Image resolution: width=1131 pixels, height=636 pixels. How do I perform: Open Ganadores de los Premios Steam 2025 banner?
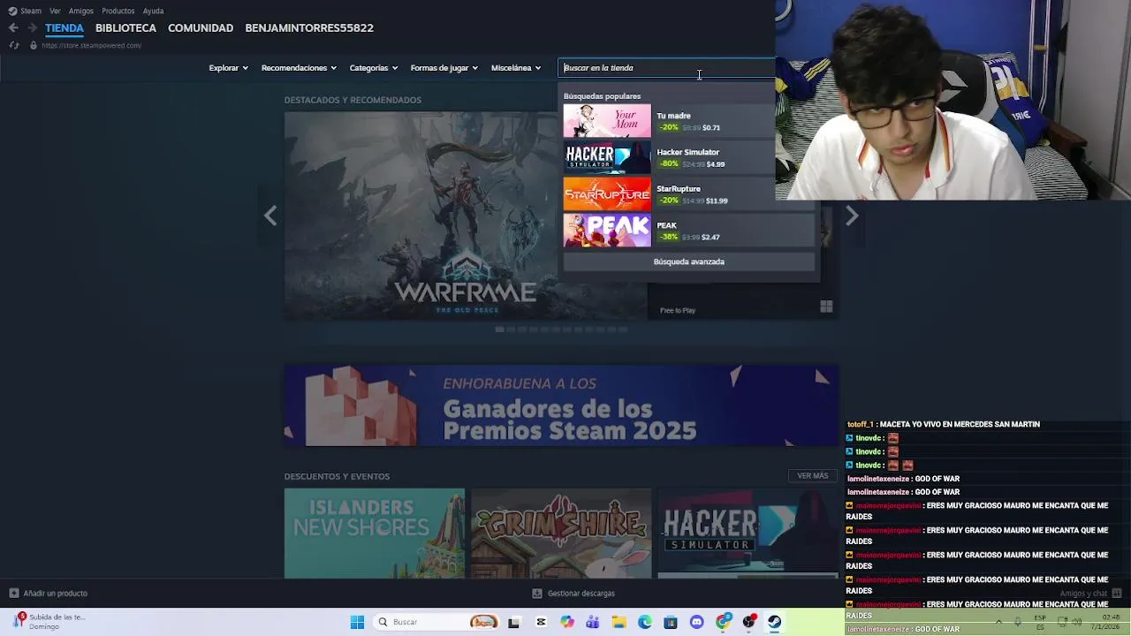(x=561, y=406)
